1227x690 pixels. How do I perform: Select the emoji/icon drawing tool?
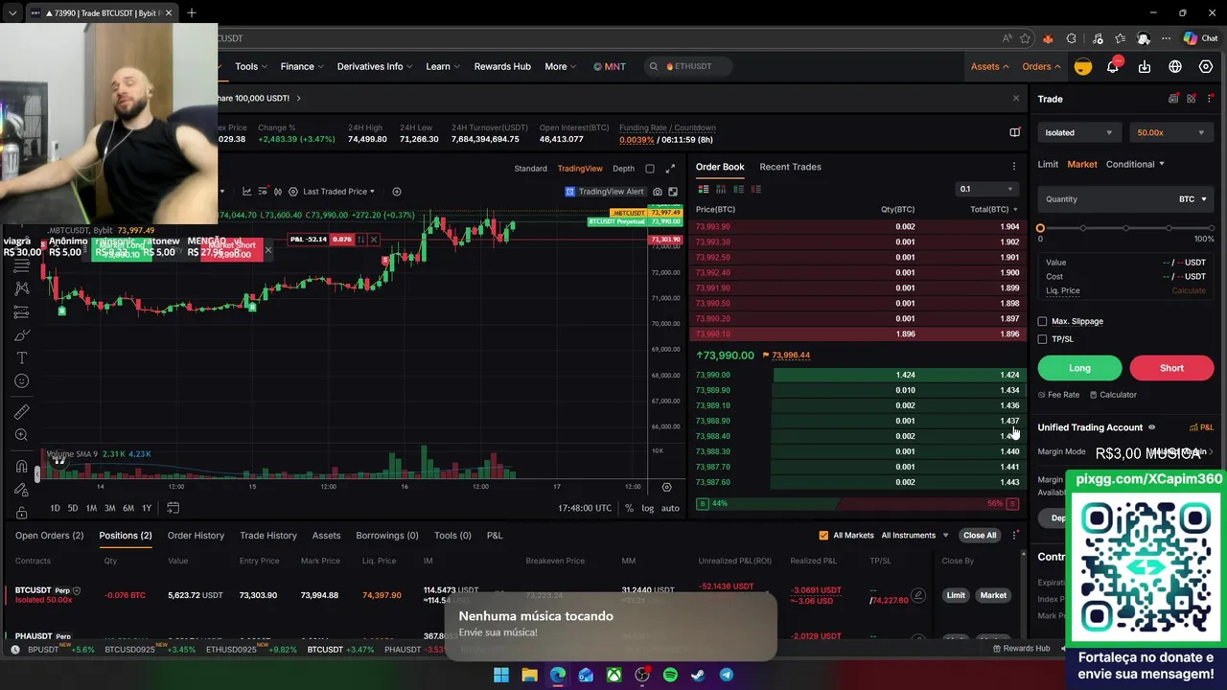coord(21,381)
